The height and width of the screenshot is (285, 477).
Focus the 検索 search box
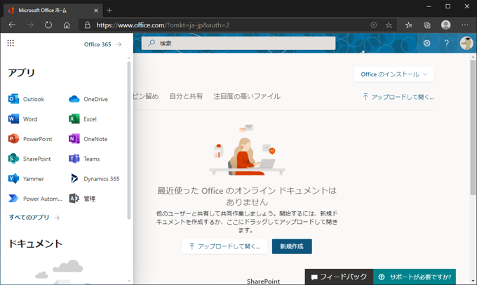click(x=238, y=44)
